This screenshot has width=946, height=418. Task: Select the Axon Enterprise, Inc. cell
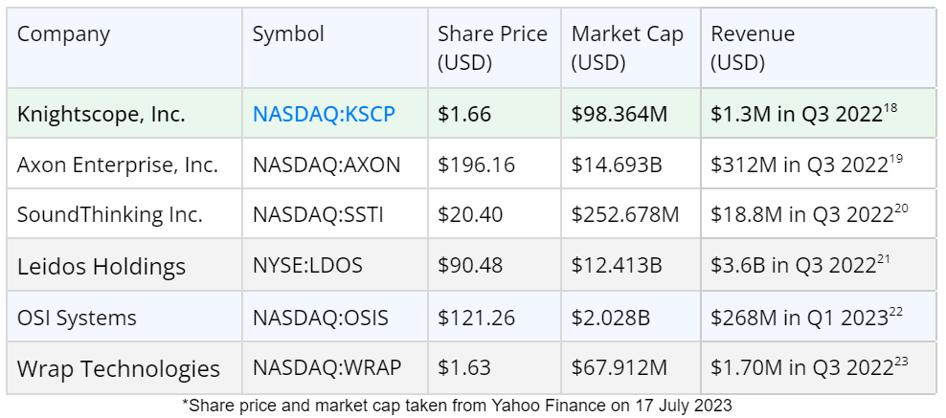pyautogui.click(x=117, y=165)
